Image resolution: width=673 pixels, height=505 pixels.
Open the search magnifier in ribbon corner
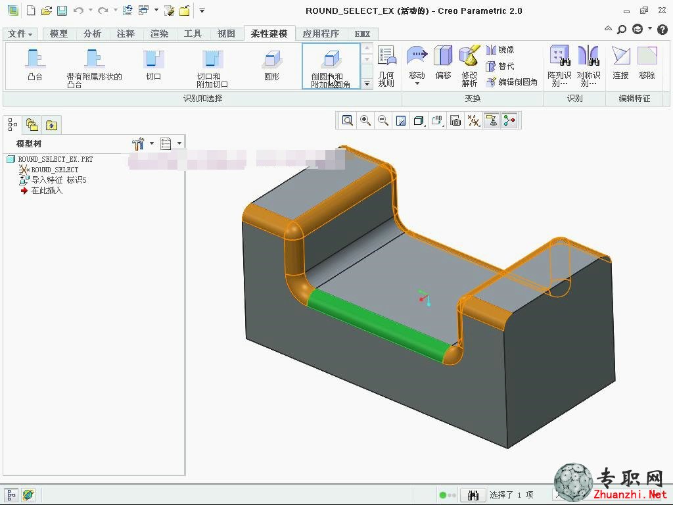coord(622,29)
